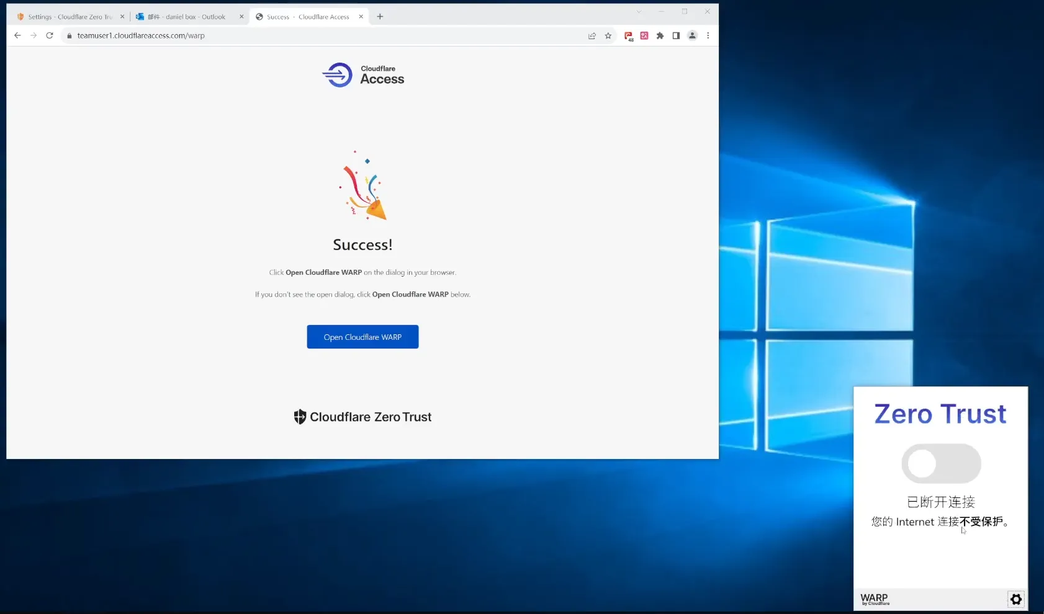
Task: Share this page using the share icon
Action: tap(592, 35)
